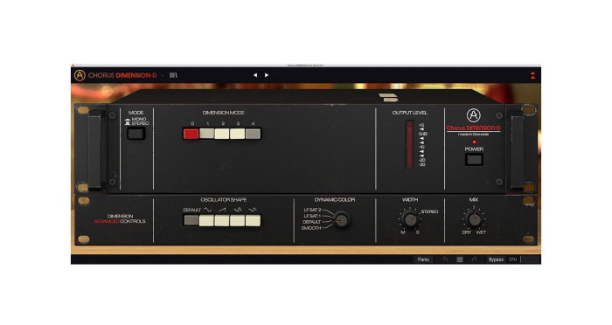Viewport: 612px width, 325px height.
Task: Click the undo arrow in bottom bar
Action: 445,259
